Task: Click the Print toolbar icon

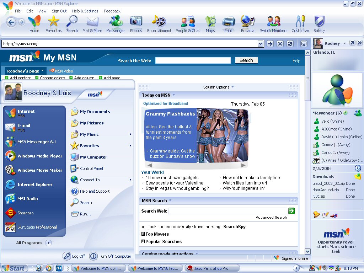Action: pyautogui.click(x=228, y=24)
